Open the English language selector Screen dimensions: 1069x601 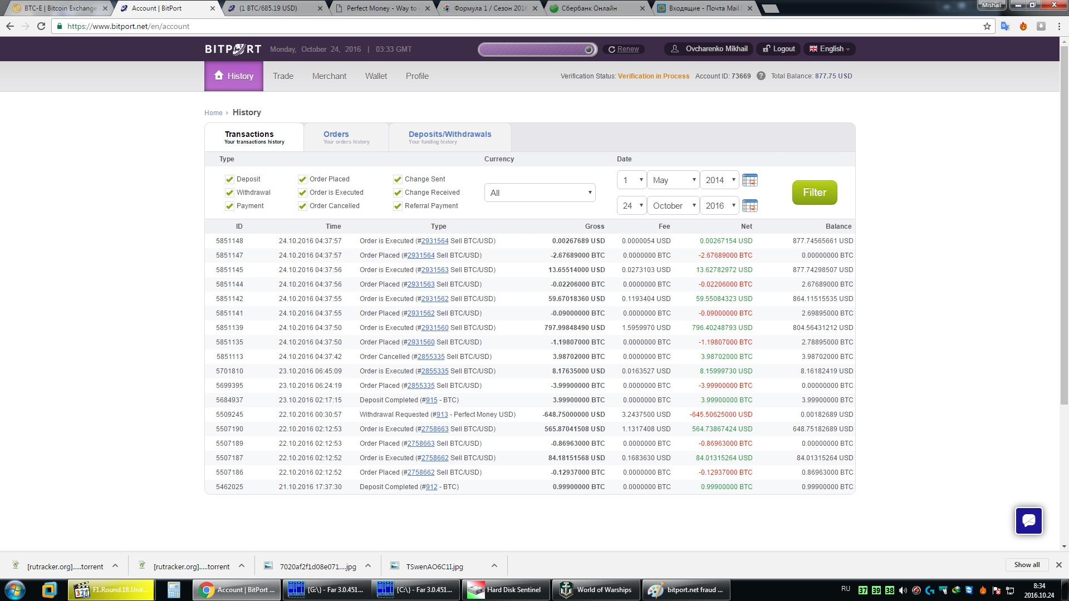(830, 49)
